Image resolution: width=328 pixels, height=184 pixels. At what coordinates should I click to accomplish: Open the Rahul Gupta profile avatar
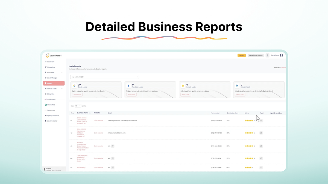[281, 55]
